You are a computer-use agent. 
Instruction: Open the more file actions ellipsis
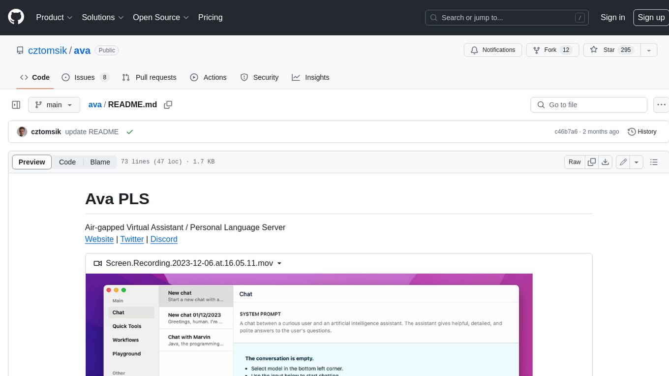click(661, 105)
